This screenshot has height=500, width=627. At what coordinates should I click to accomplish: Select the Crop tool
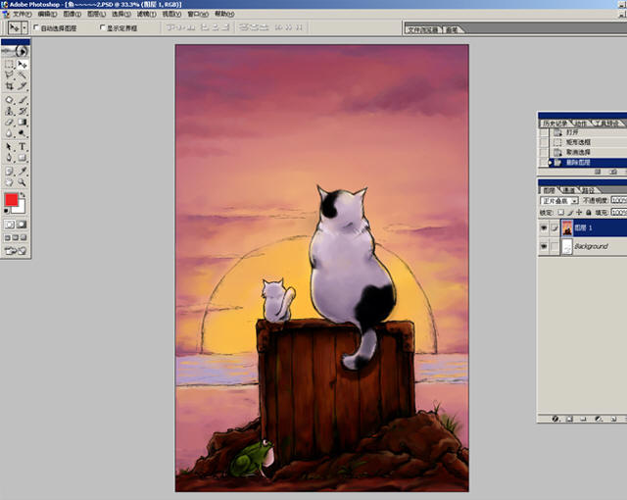click(x=9, y=86)
